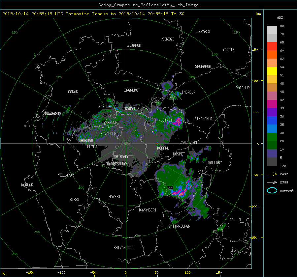
Task: Pick the magenta 39-42 dBZ legend swatch
Action: coord(272,104)
